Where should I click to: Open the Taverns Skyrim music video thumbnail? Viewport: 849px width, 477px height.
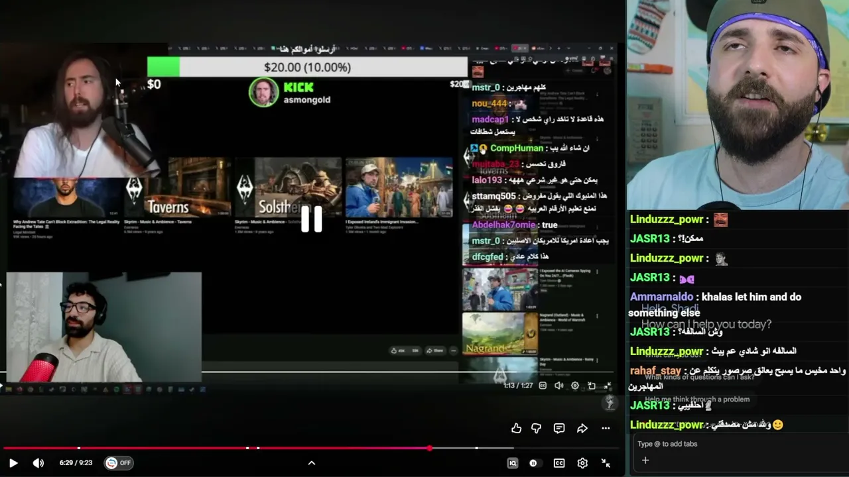pos(178,187)
